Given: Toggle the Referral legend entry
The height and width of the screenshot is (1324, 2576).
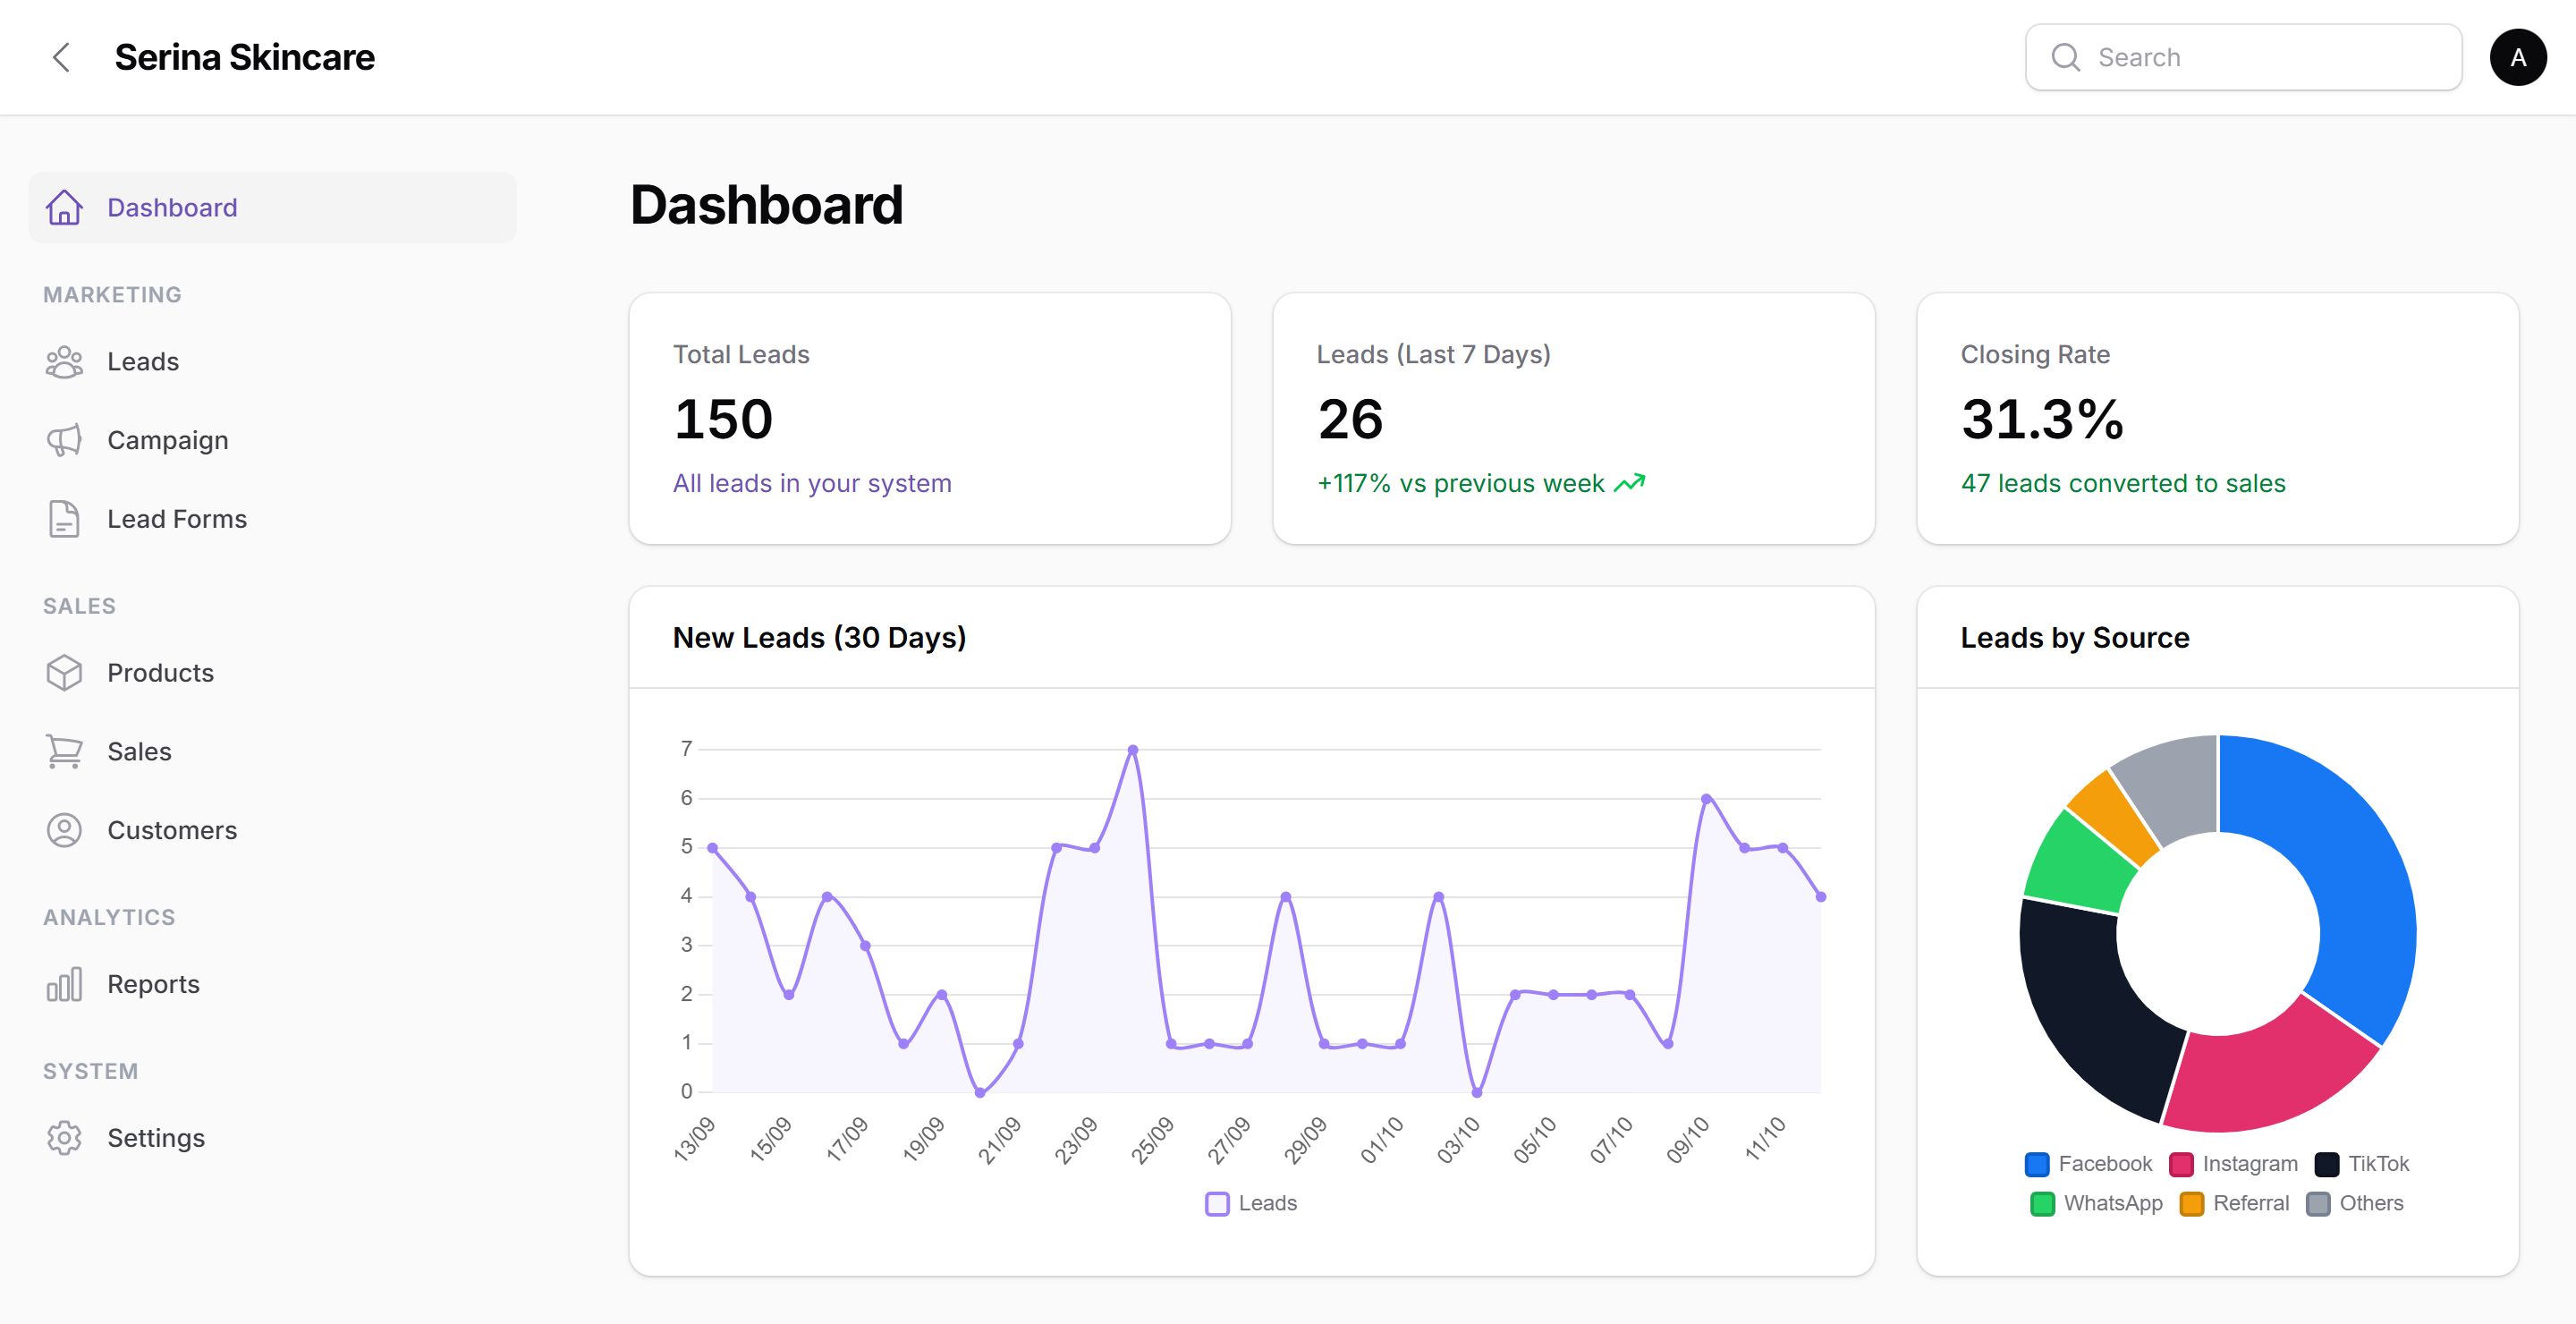Looking at the screenshot, I should click(2234, 1203).
